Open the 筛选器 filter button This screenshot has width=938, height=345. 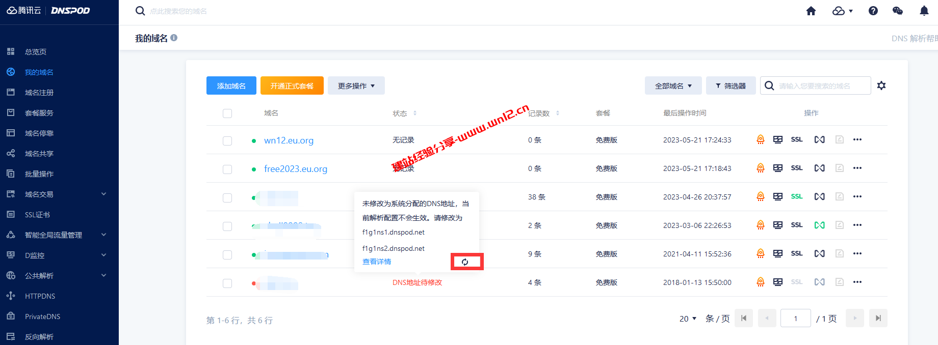[731, 85]
